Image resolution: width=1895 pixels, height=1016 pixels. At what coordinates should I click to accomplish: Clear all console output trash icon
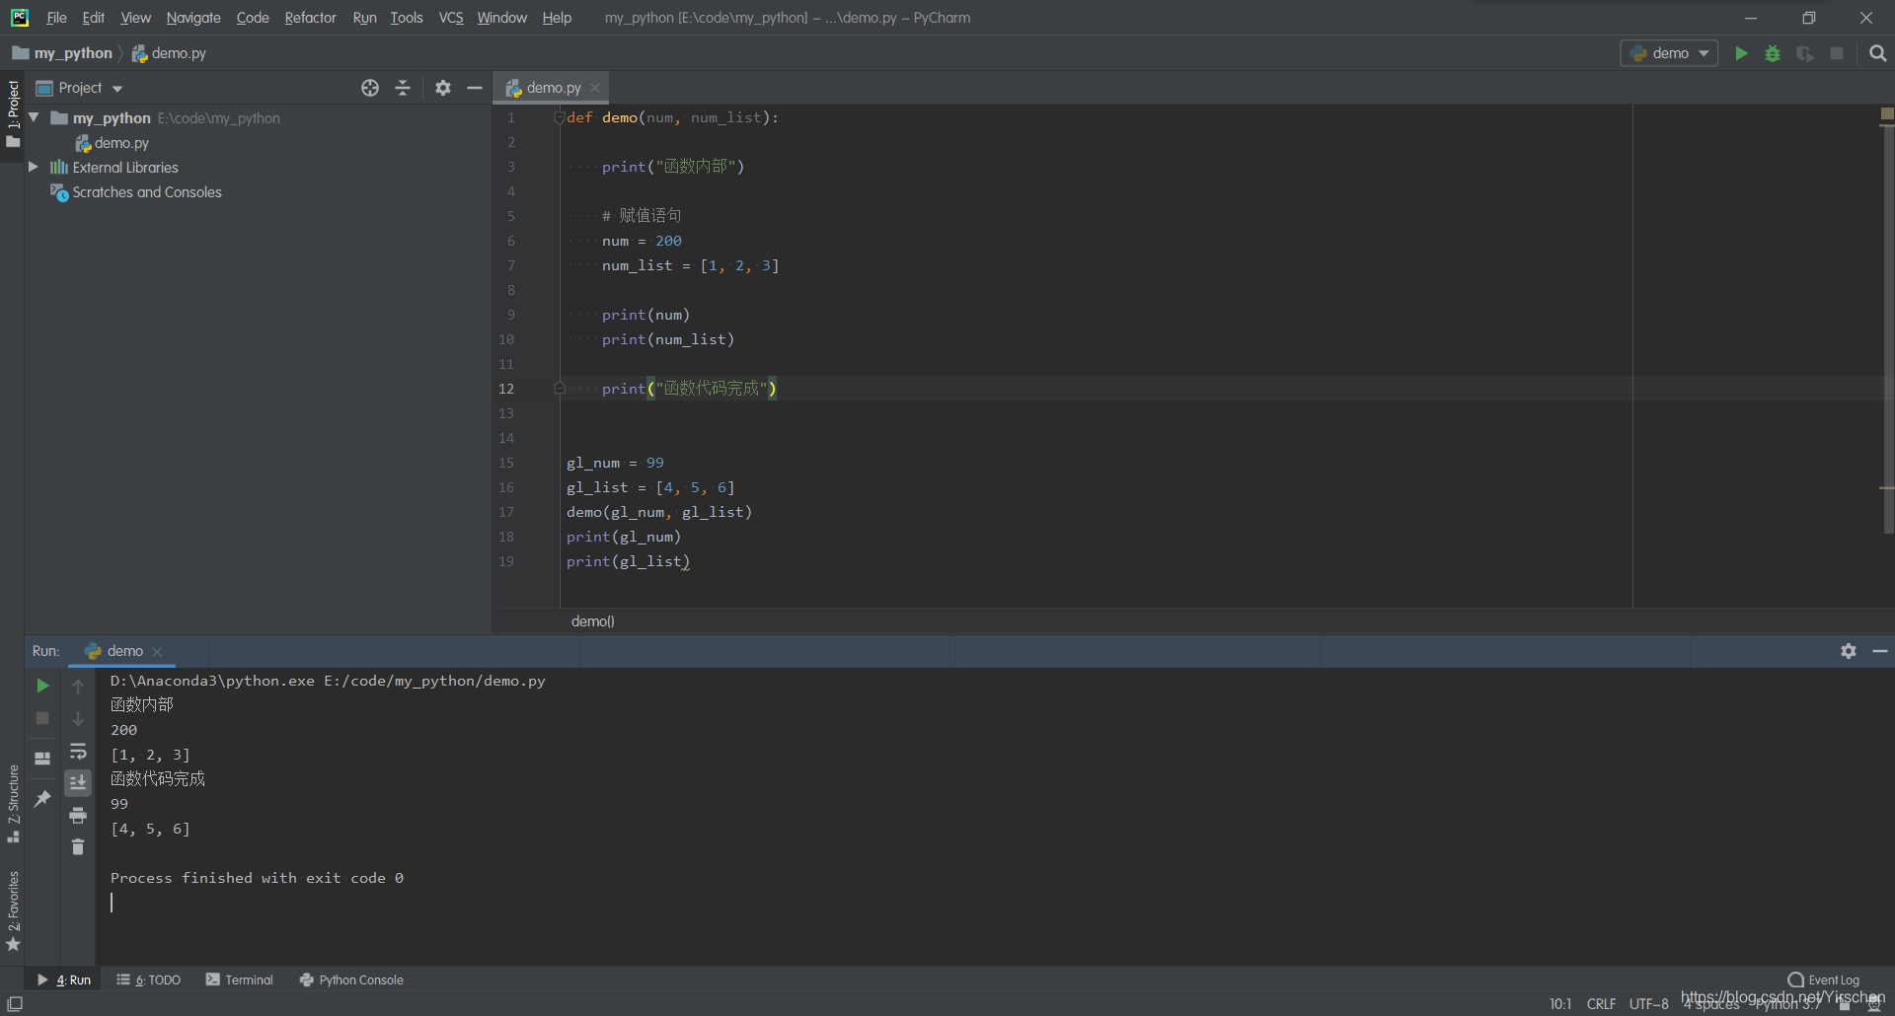78,846
